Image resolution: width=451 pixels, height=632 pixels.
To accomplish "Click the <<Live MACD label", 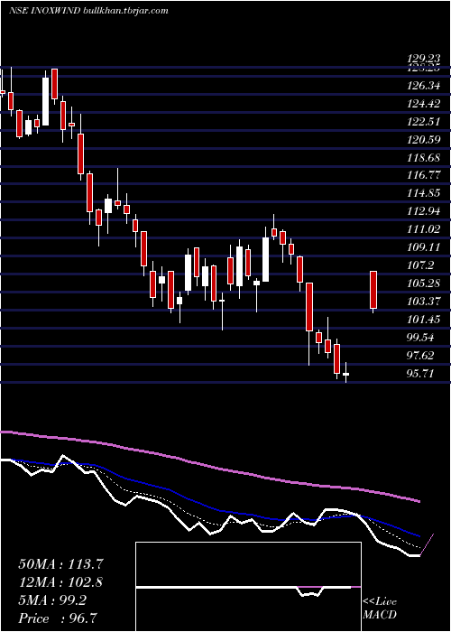I will (x=380, y=609).
